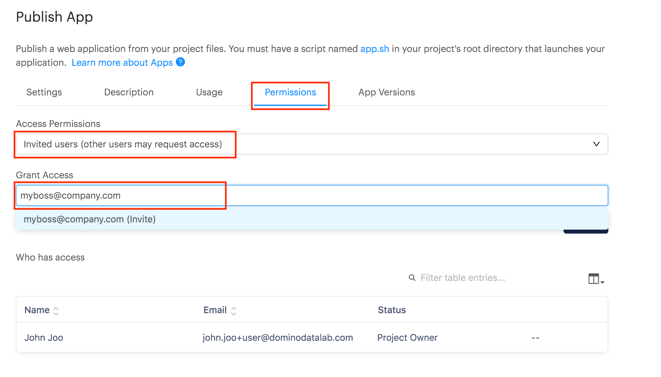Click the Name column header
661x377 pixels.
[x=37, y=310]
